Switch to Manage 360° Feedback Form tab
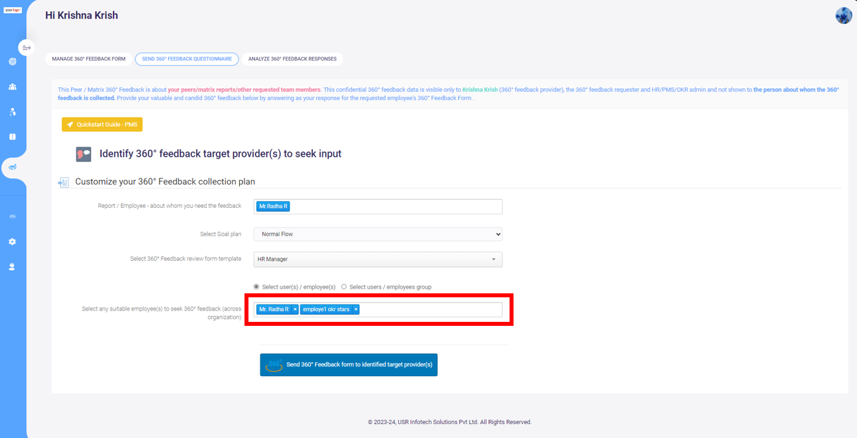 coord(89,59)
